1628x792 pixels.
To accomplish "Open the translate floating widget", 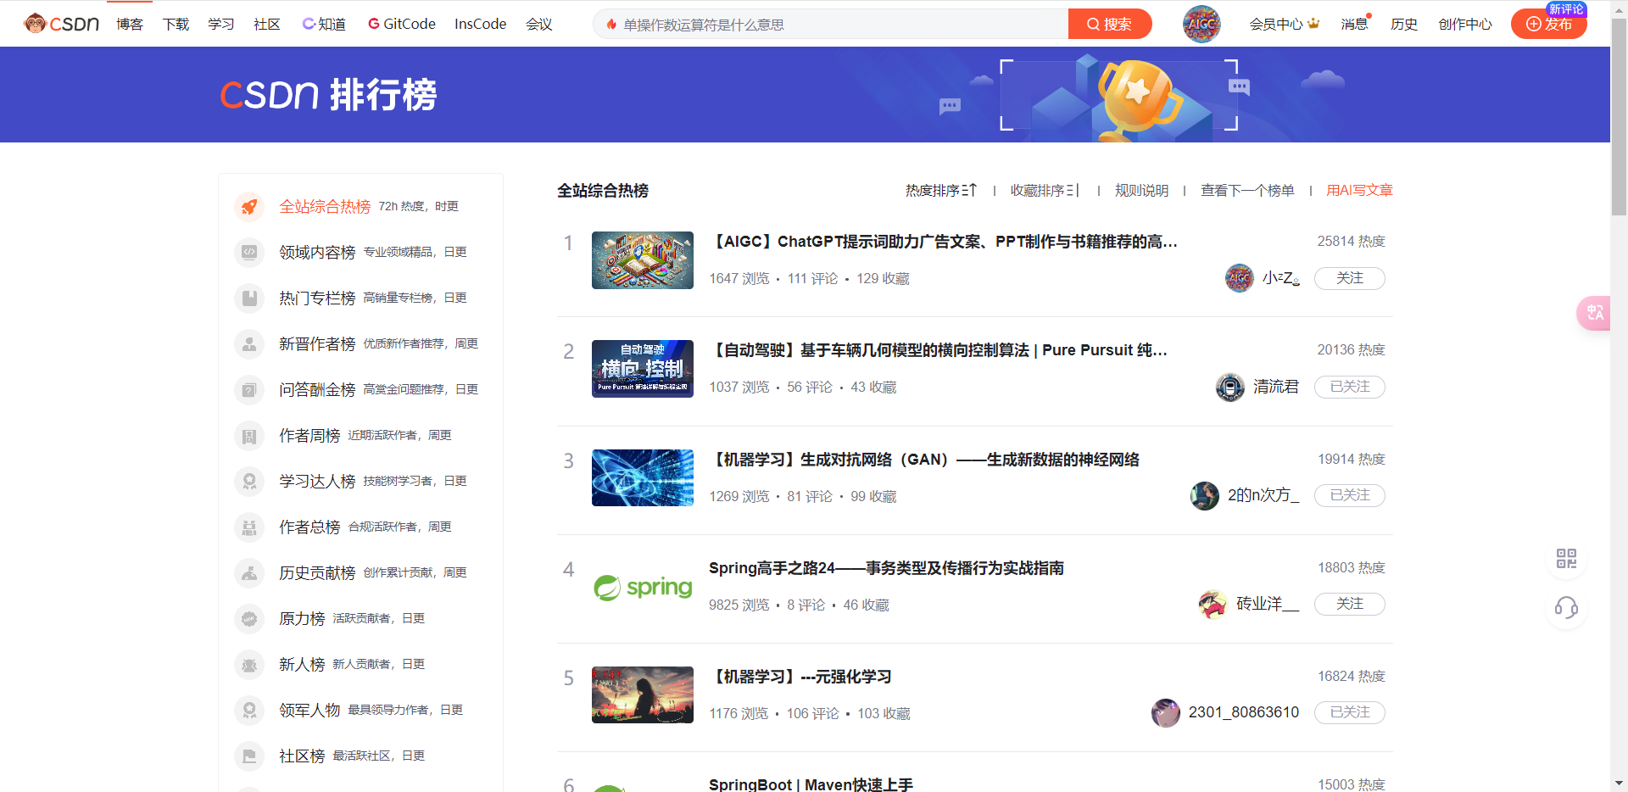I will click(1594, 313).
